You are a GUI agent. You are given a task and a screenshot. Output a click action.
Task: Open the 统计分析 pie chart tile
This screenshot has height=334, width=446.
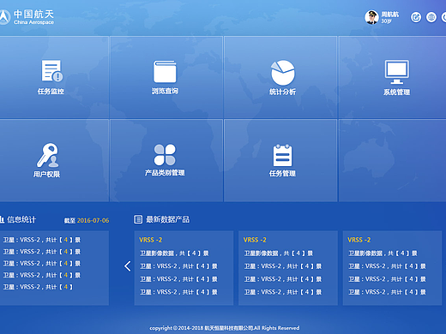pos(280,77)
